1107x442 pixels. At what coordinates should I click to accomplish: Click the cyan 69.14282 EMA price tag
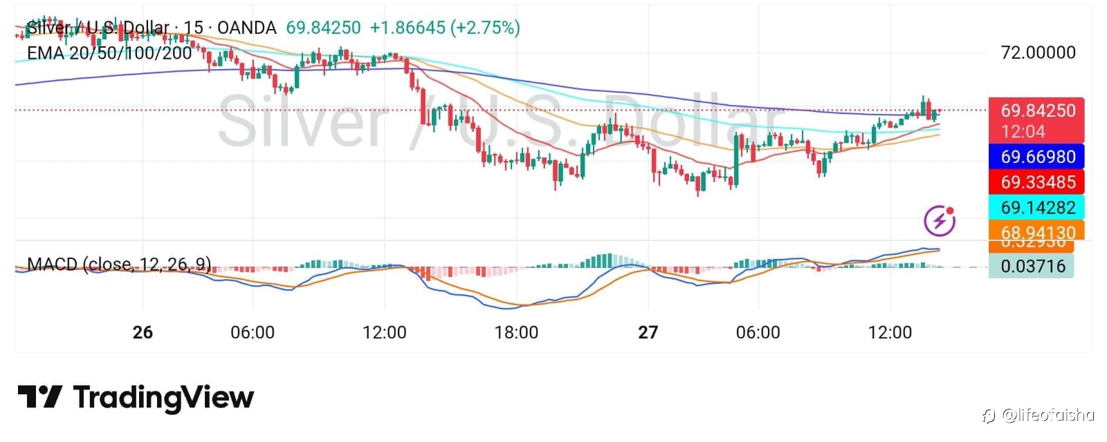pyautogui.click(x=1037, y=207)
